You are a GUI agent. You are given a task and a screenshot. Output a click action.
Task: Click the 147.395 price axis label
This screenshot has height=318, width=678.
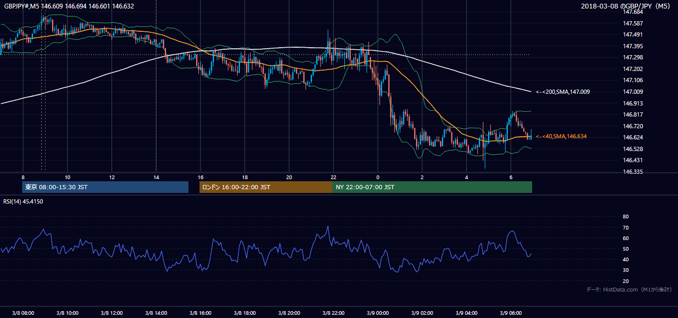click(x=632, y=46)
